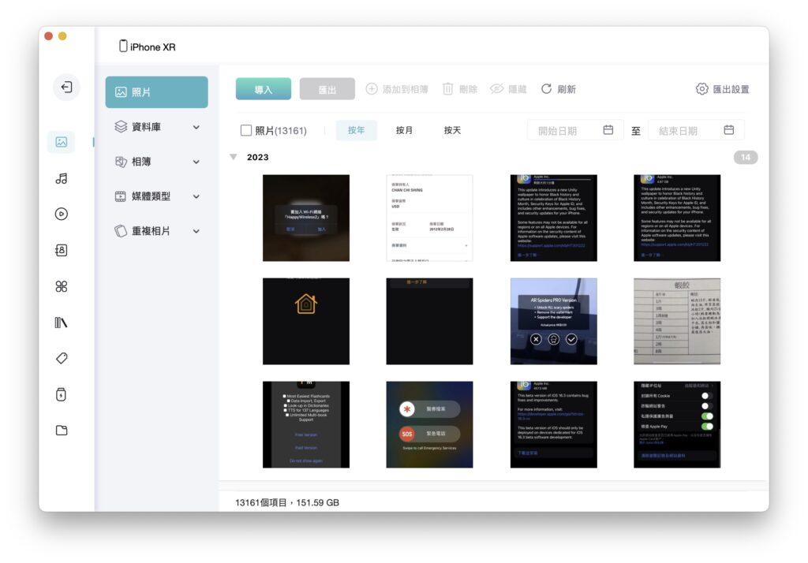
Task: Open the Books icon in the sidebar
Action: click(62, 323)
